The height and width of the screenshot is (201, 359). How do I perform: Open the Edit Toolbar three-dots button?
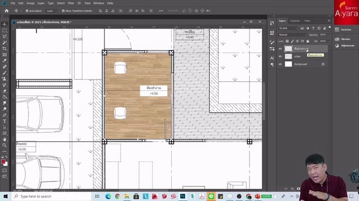click(4, 151)
